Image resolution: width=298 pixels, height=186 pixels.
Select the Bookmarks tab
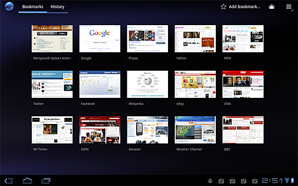click(33, 7)
